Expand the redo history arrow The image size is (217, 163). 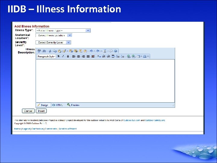click(x=101, y=51)
